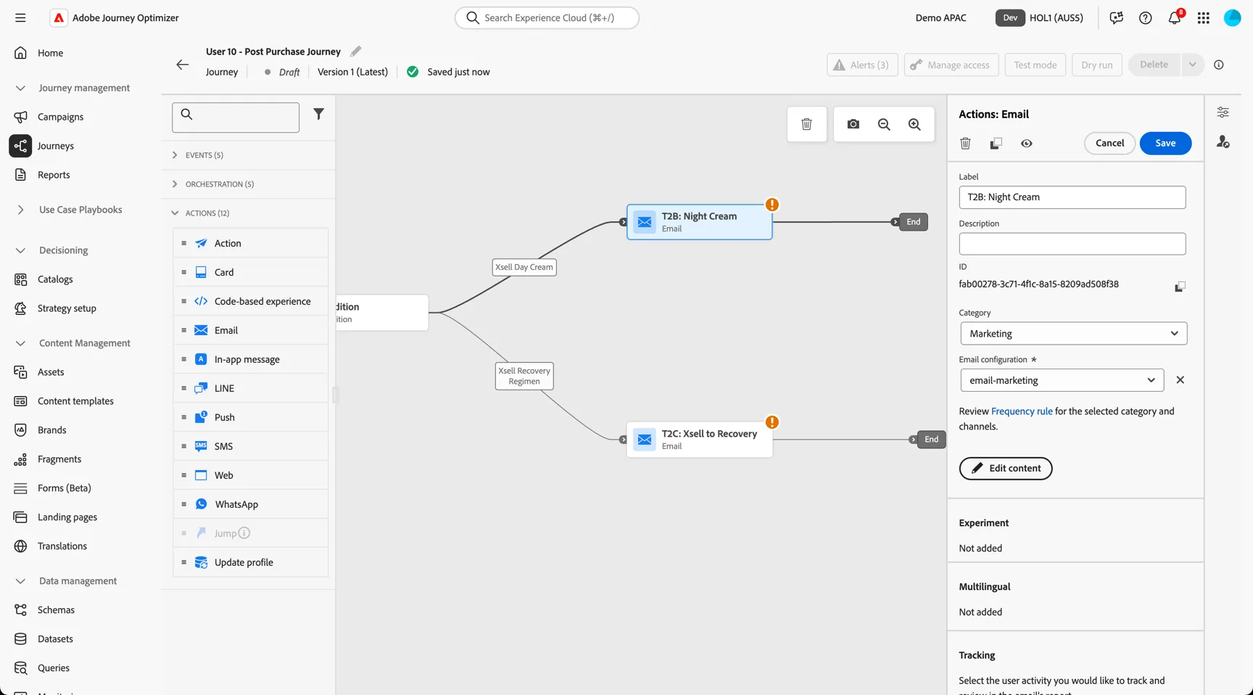Clear the email configuration selection
This screenshot has width=1253, height=695.
coord(1180,380)
